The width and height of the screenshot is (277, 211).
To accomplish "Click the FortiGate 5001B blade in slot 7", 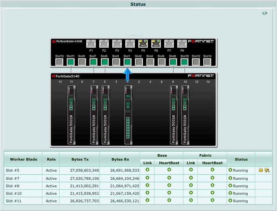I will 94,115.
